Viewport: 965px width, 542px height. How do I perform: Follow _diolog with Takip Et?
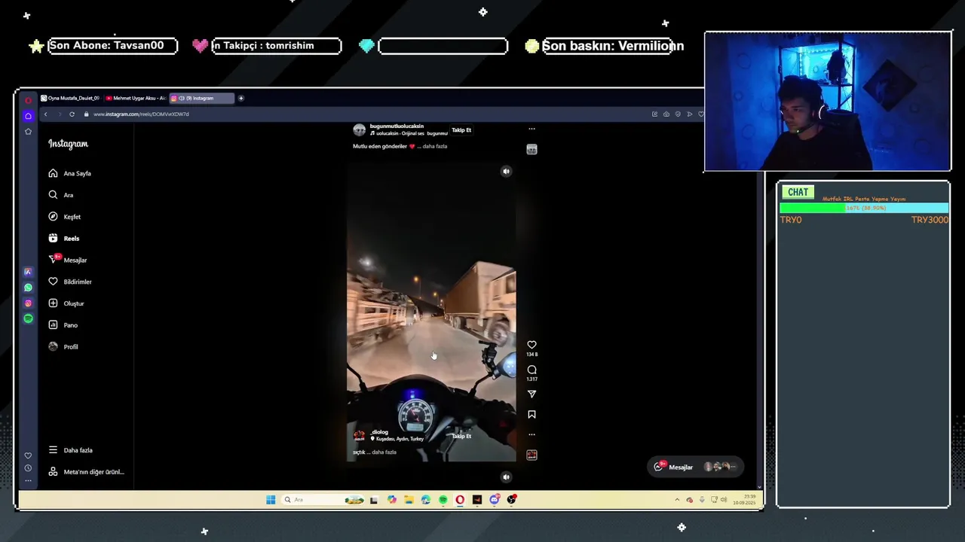(461, 436)
